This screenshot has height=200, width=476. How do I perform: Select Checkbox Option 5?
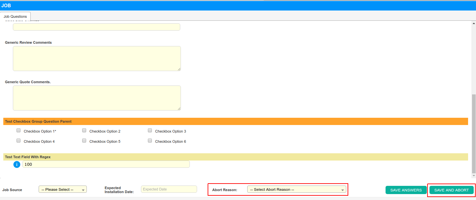84,141
